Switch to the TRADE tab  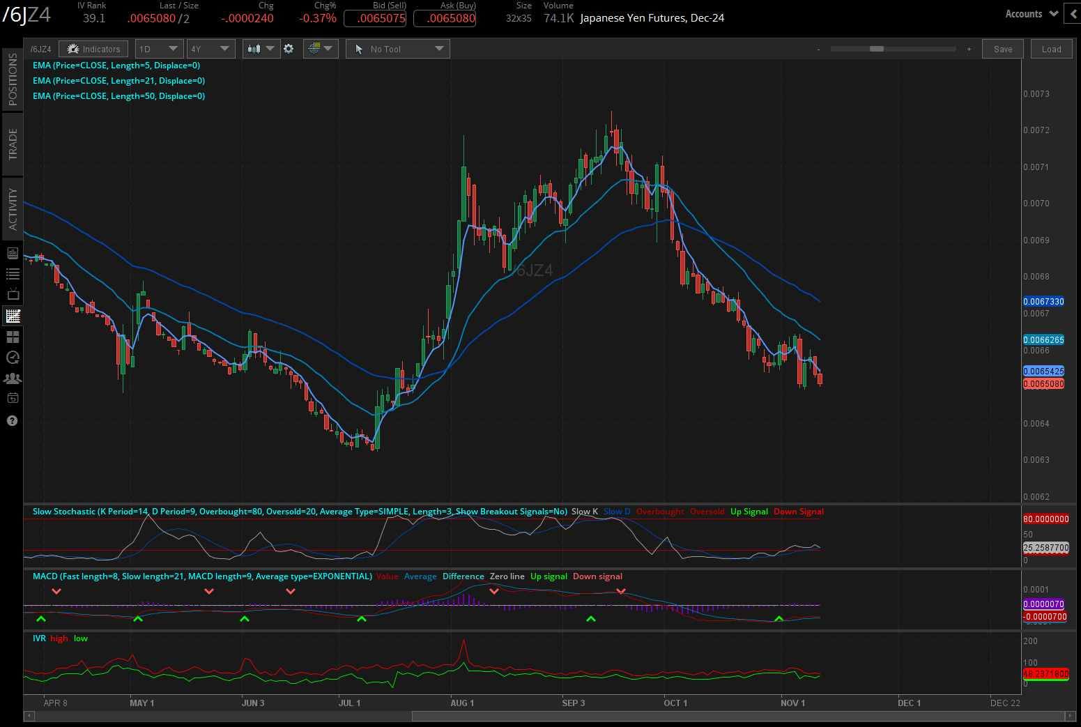12,144
